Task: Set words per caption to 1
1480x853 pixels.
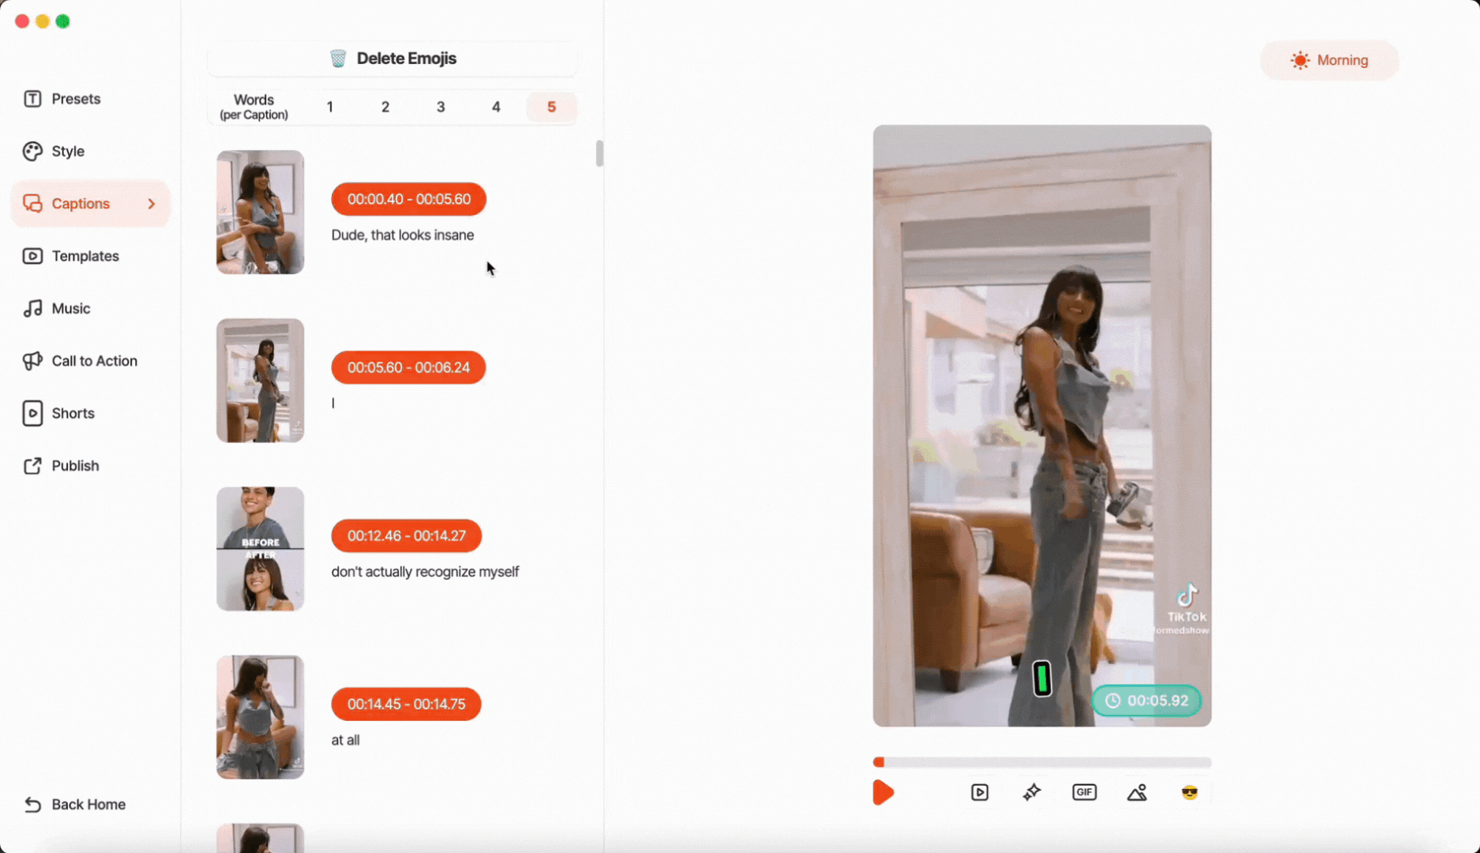Action: click(x=330, y=107)
